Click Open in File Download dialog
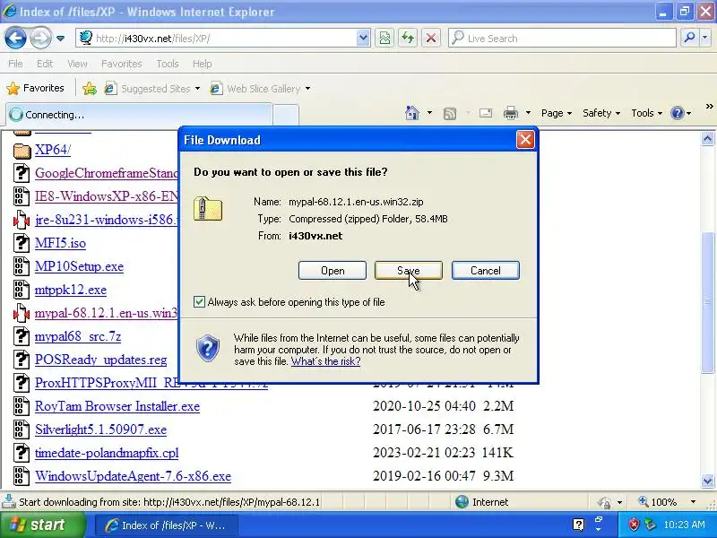This screenshot has height=538, width=717. tap(333, 271)
